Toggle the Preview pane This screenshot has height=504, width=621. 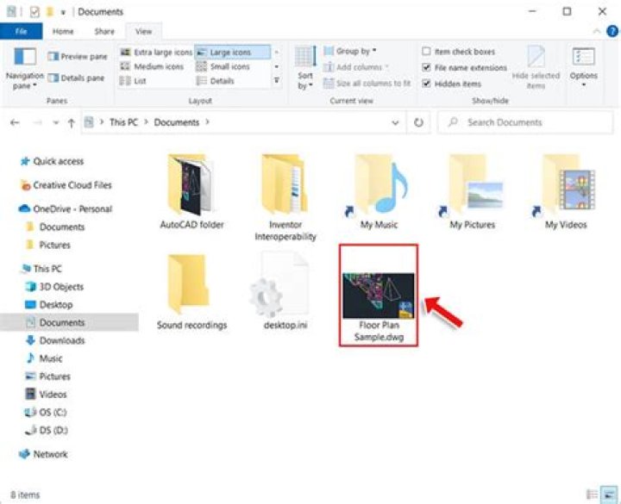[x=78, y=57]
